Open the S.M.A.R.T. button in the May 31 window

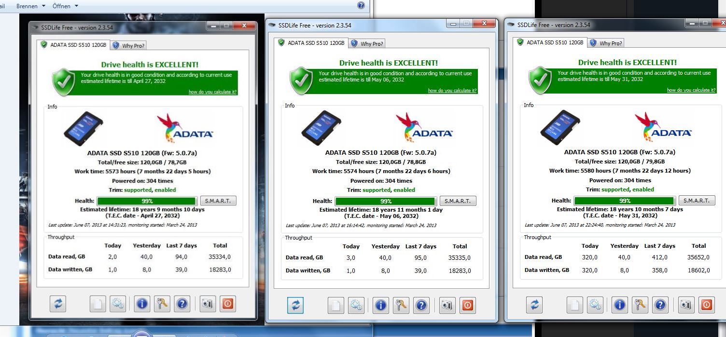[x=697, y=201]
